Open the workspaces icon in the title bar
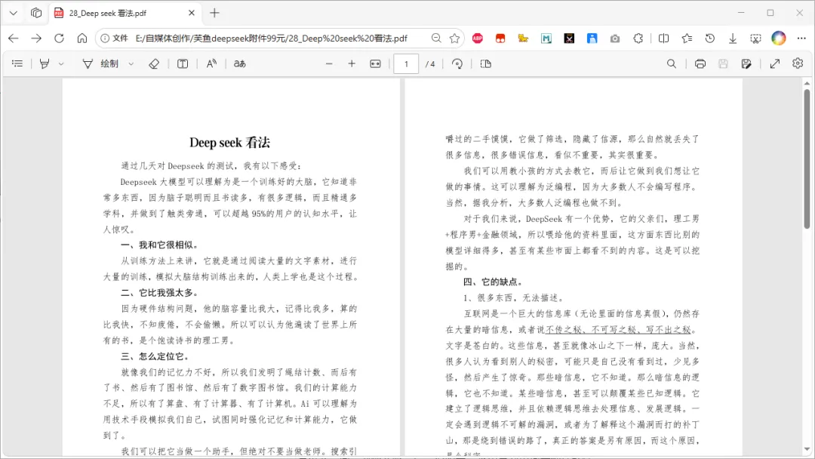The width and height of the screenshot is (815, 459). (36, 13)
